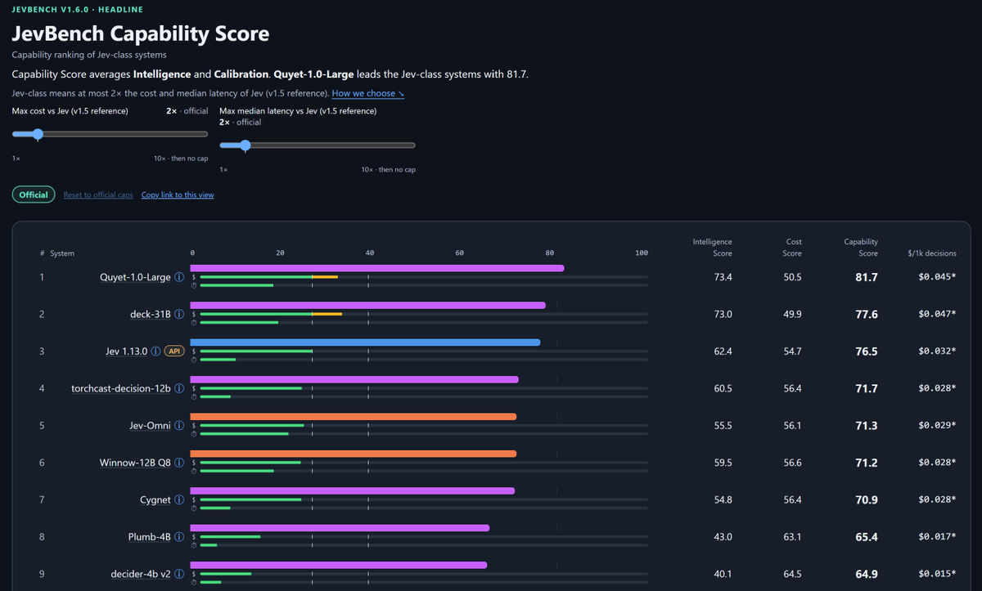Click cost score value 63.1
This screenshot has width=982, height=591.
pos(792,537)
